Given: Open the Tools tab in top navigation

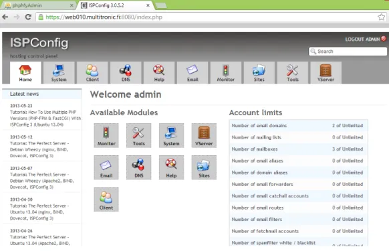Looking at the screenshot, I should pyautogui.click(x=293, y=72).
